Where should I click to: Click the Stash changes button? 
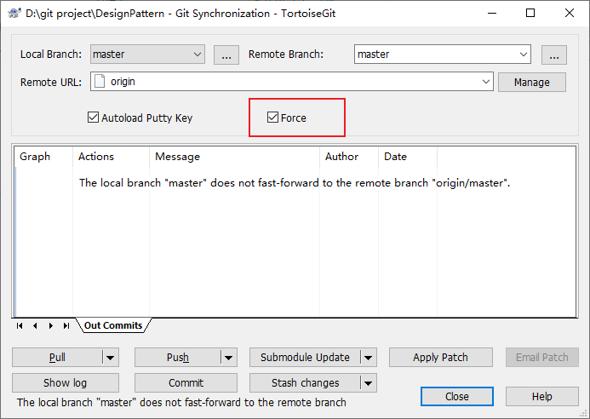[305, 383]
